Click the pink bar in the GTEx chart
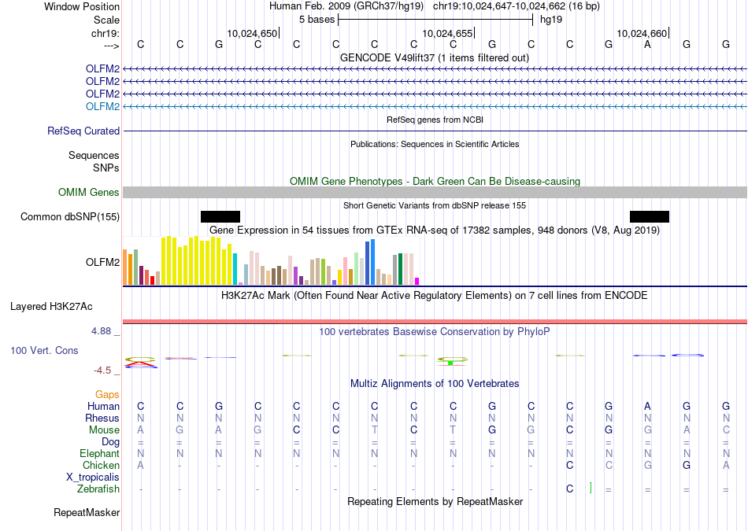The height and width of the screenshot is (531, 748). [x=346, y=271]
